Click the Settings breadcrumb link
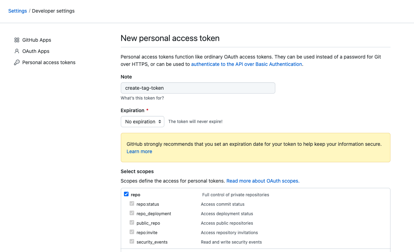The width and height of the screenshot is (414, 252). coord(17,11)
